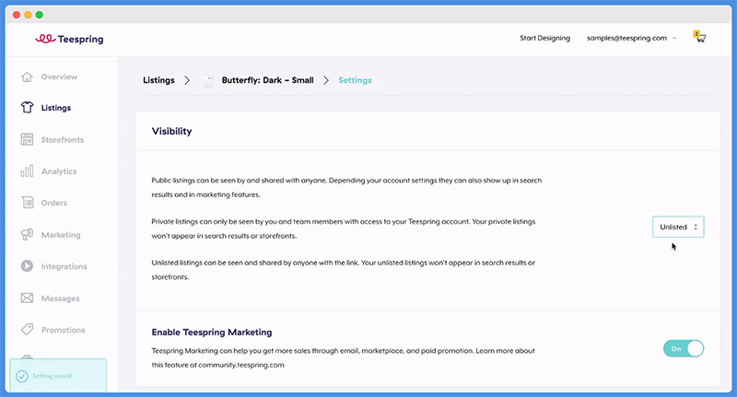Image resolution: width=737 pixels, height=397 pixels.
Task: Open Analytics in the sidebar
Action: tap(59, 171)
